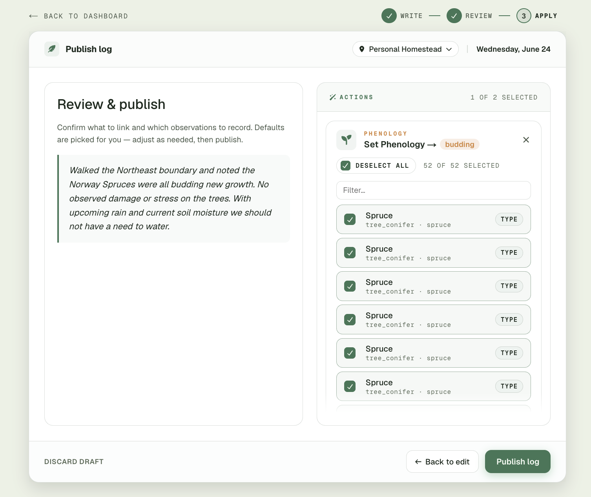Click the budding tag
This screenshot has width=591, height=497.
coord(460,144)
